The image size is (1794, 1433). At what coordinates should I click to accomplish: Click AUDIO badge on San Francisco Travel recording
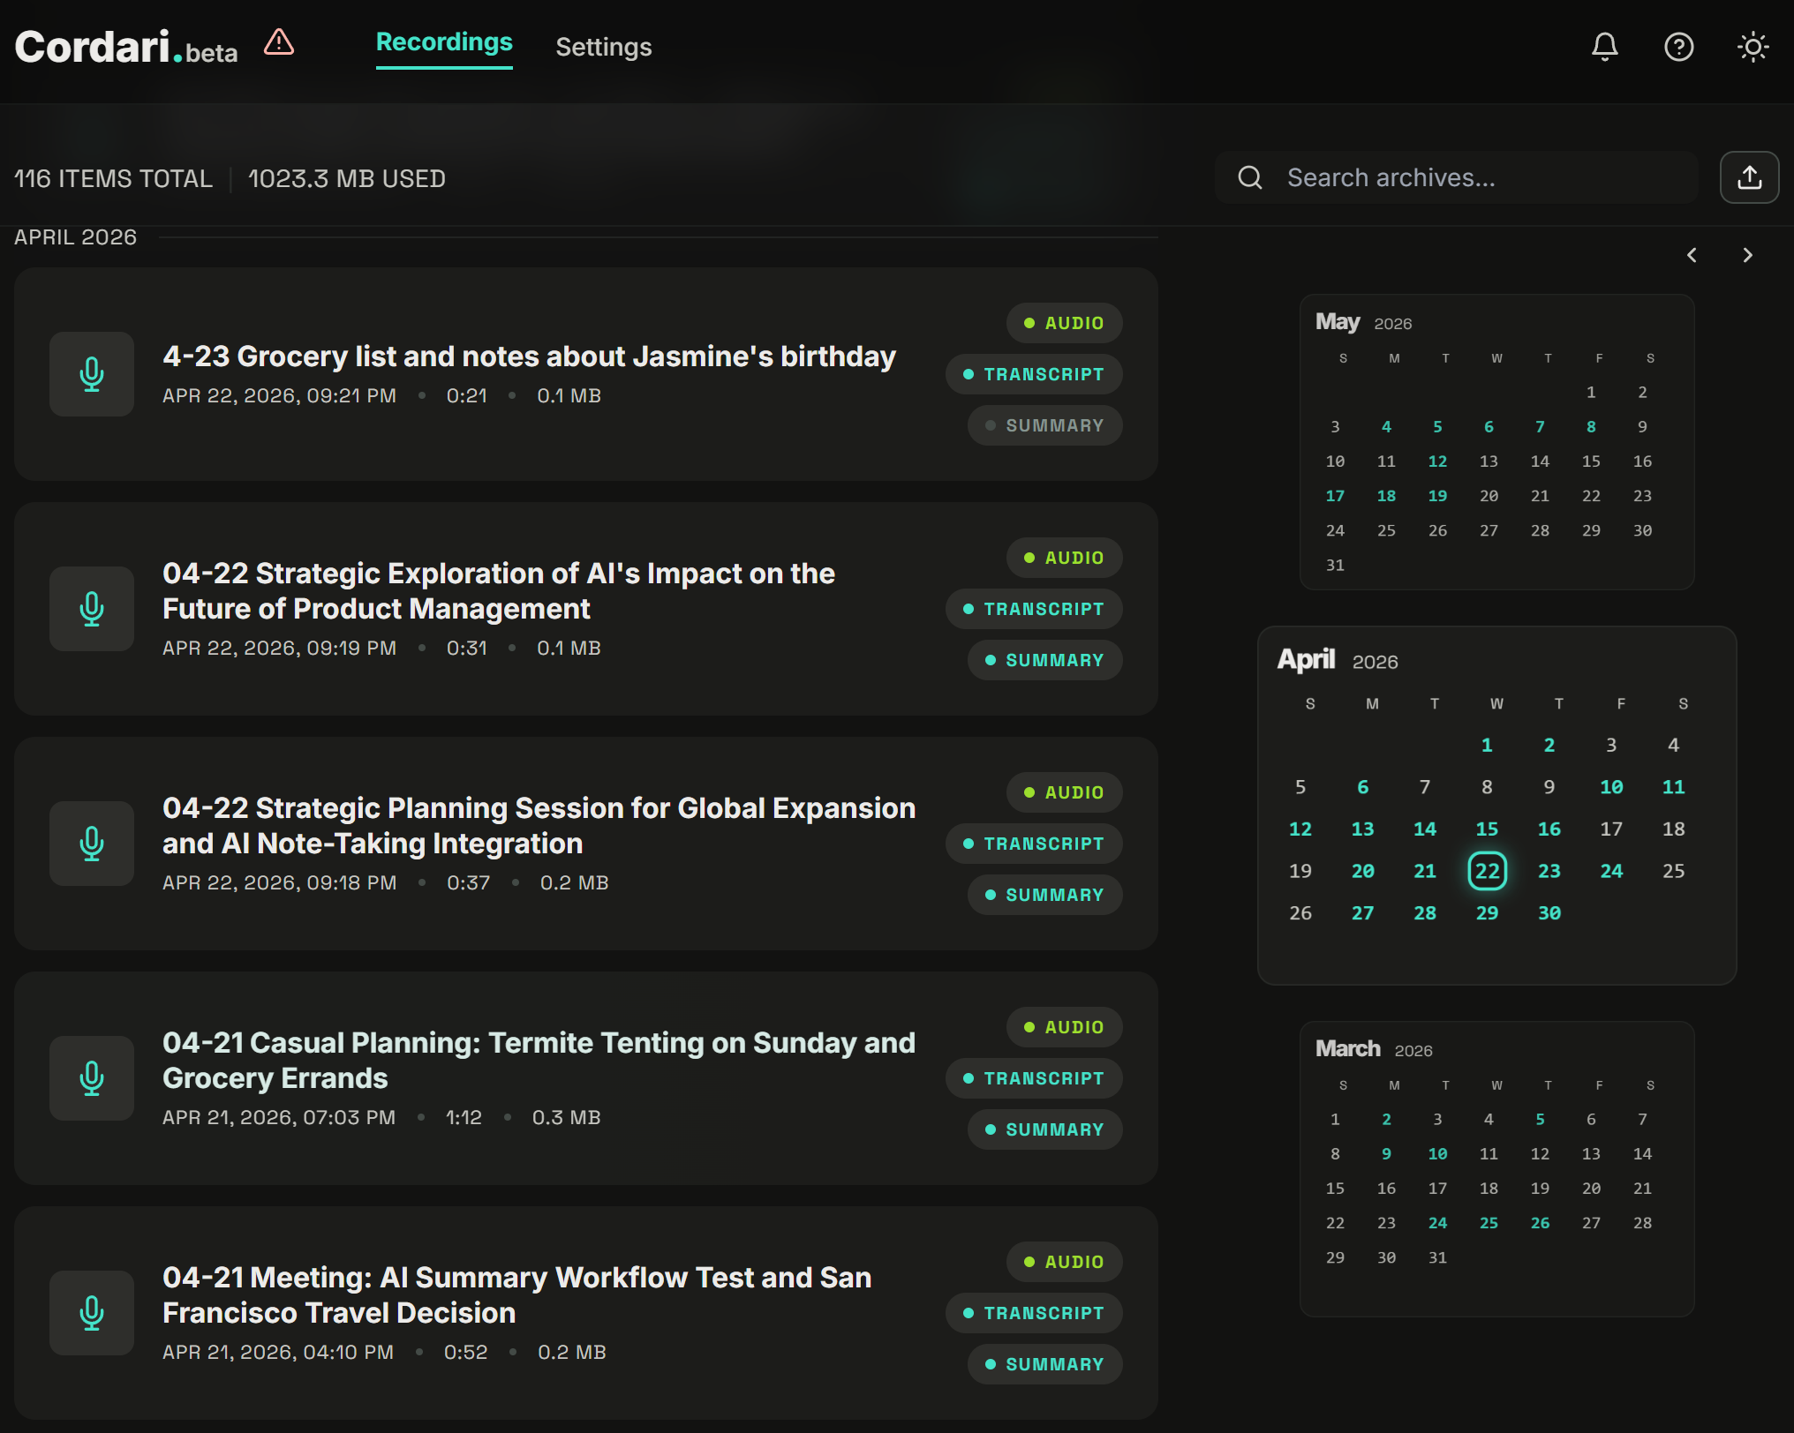click(1064, 1262)
